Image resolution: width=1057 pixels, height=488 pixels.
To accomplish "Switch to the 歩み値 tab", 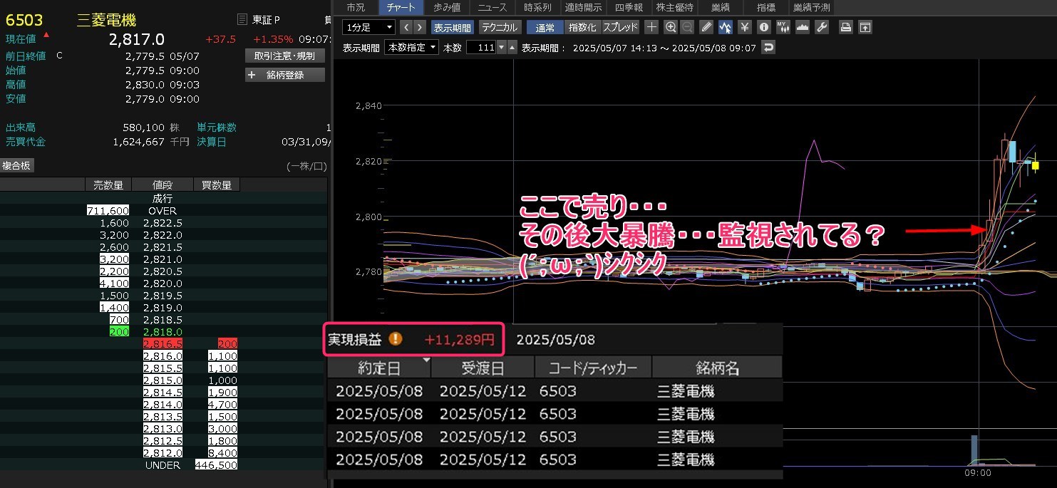I will point(447,7).
